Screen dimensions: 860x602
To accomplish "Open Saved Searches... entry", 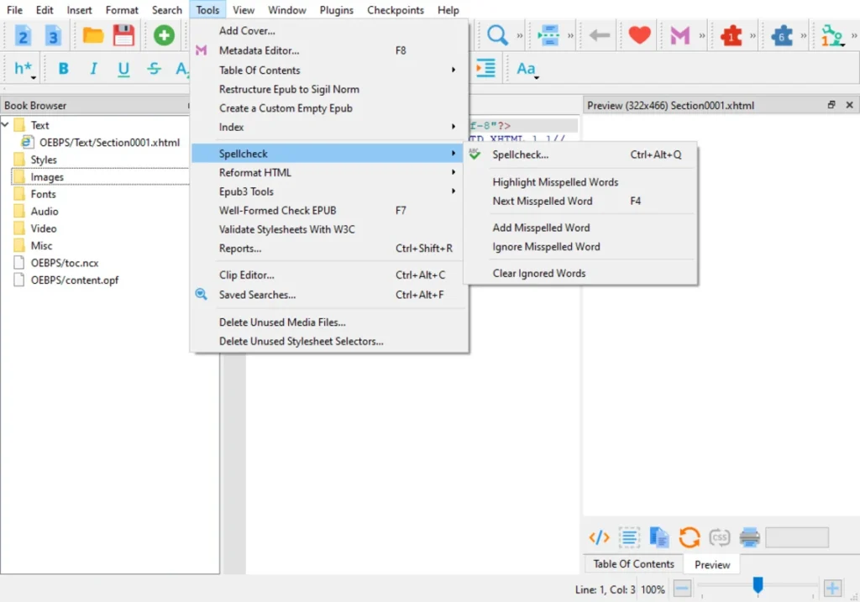I will tap(329, 295).
